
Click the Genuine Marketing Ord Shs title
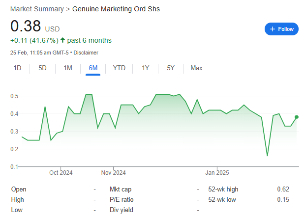click(x=116, y=9)
